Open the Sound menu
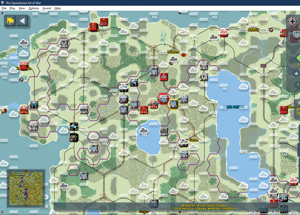Viewport: 300px width, 215px height. point(46,8)
